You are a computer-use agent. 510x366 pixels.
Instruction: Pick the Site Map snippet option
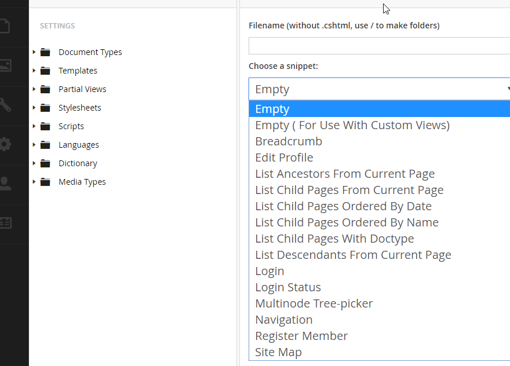(278, 352)
